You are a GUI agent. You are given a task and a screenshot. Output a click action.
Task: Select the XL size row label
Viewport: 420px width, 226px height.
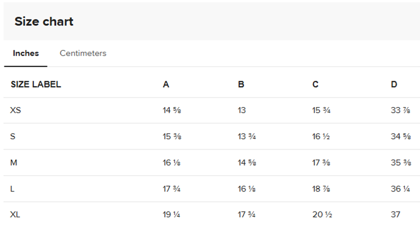[x=15, y=215]
